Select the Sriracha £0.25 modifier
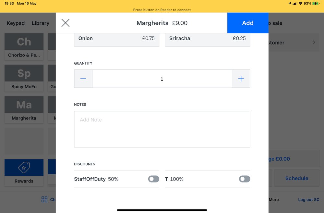 click(208, 39)
